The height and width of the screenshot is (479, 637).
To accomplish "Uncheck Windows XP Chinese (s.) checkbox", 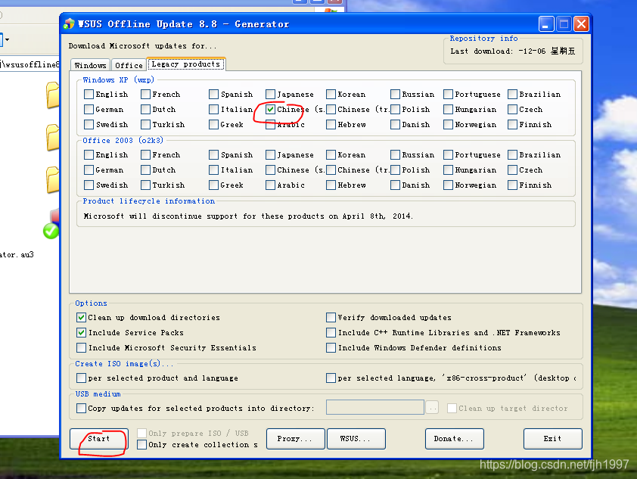I will pyautogui.click(x=271, y=109).
